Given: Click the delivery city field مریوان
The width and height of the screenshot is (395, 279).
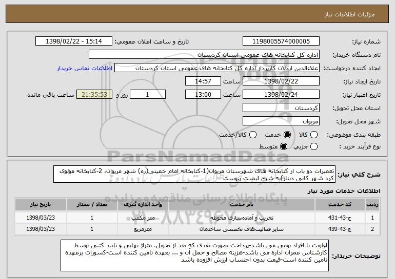Looking at the screenshot, I should pos(281,121).
